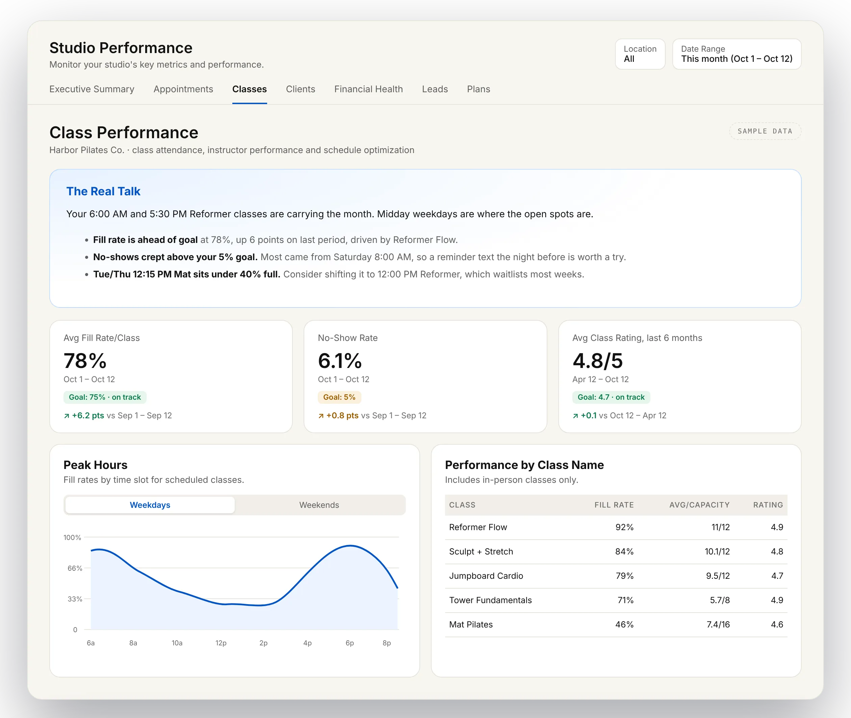The width and height of the screenshot is (851, 718).
Task: Click the 'No-shows crept above your 5% goal' bullet
Action: (x=360, y=257)
